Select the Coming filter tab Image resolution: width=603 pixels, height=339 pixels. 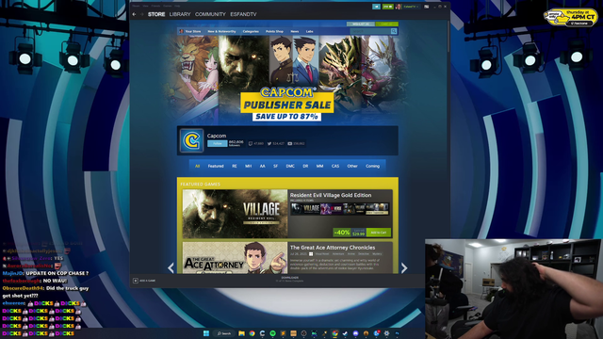[x=373, y=166]
